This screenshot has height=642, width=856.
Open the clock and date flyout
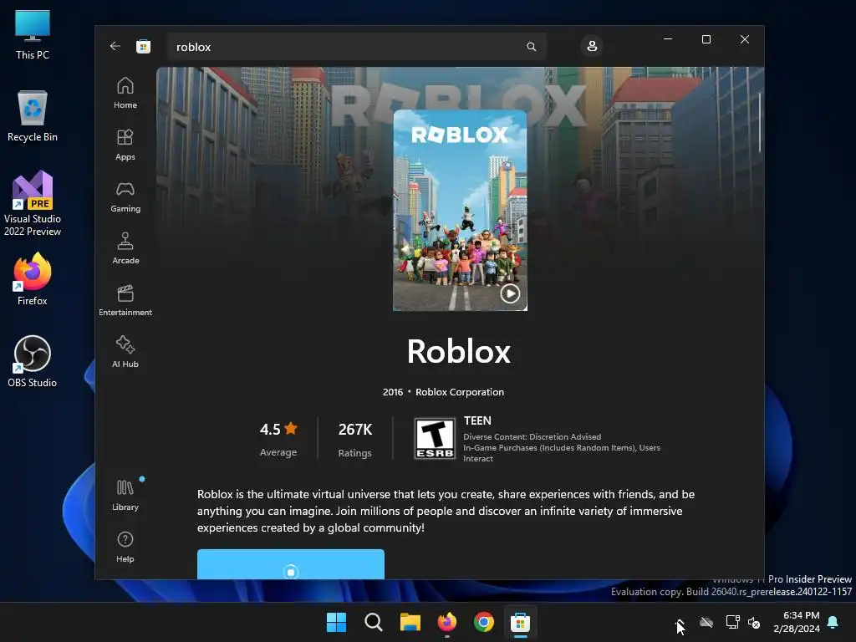(x=797, y=622)
